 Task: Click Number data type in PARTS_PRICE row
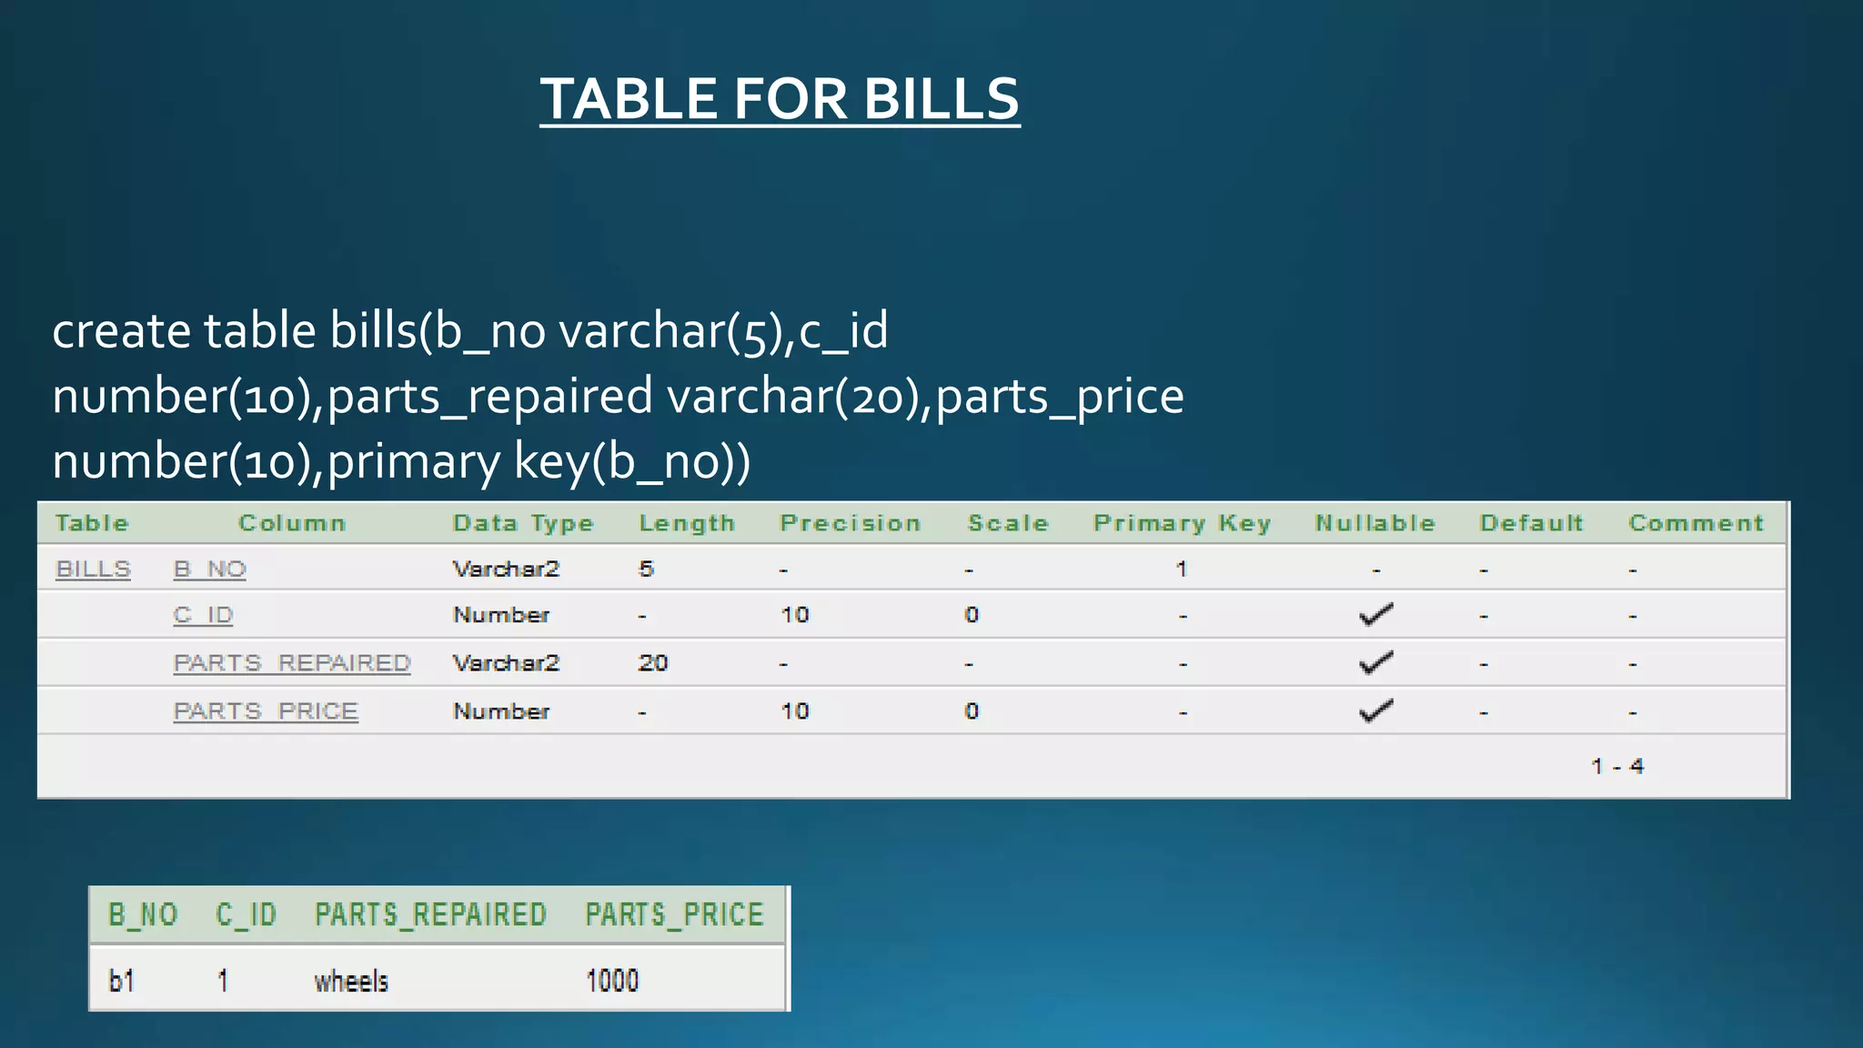coord(501,711)
